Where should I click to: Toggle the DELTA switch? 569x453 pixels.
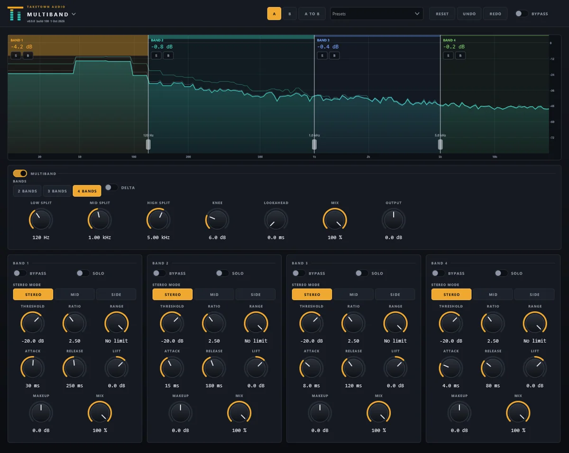(x=111, y=187)
